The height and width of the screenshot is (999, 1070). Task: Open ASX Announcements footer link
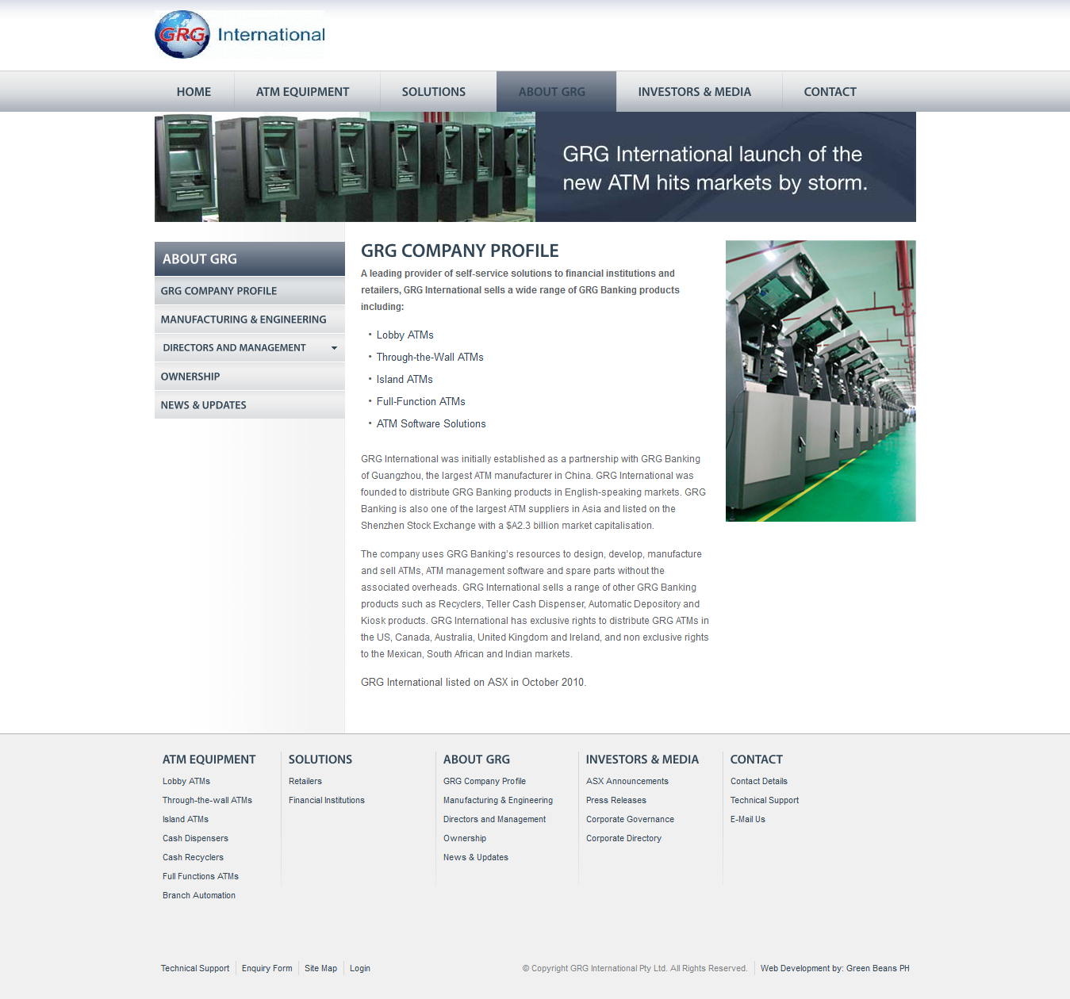(627, 781)
